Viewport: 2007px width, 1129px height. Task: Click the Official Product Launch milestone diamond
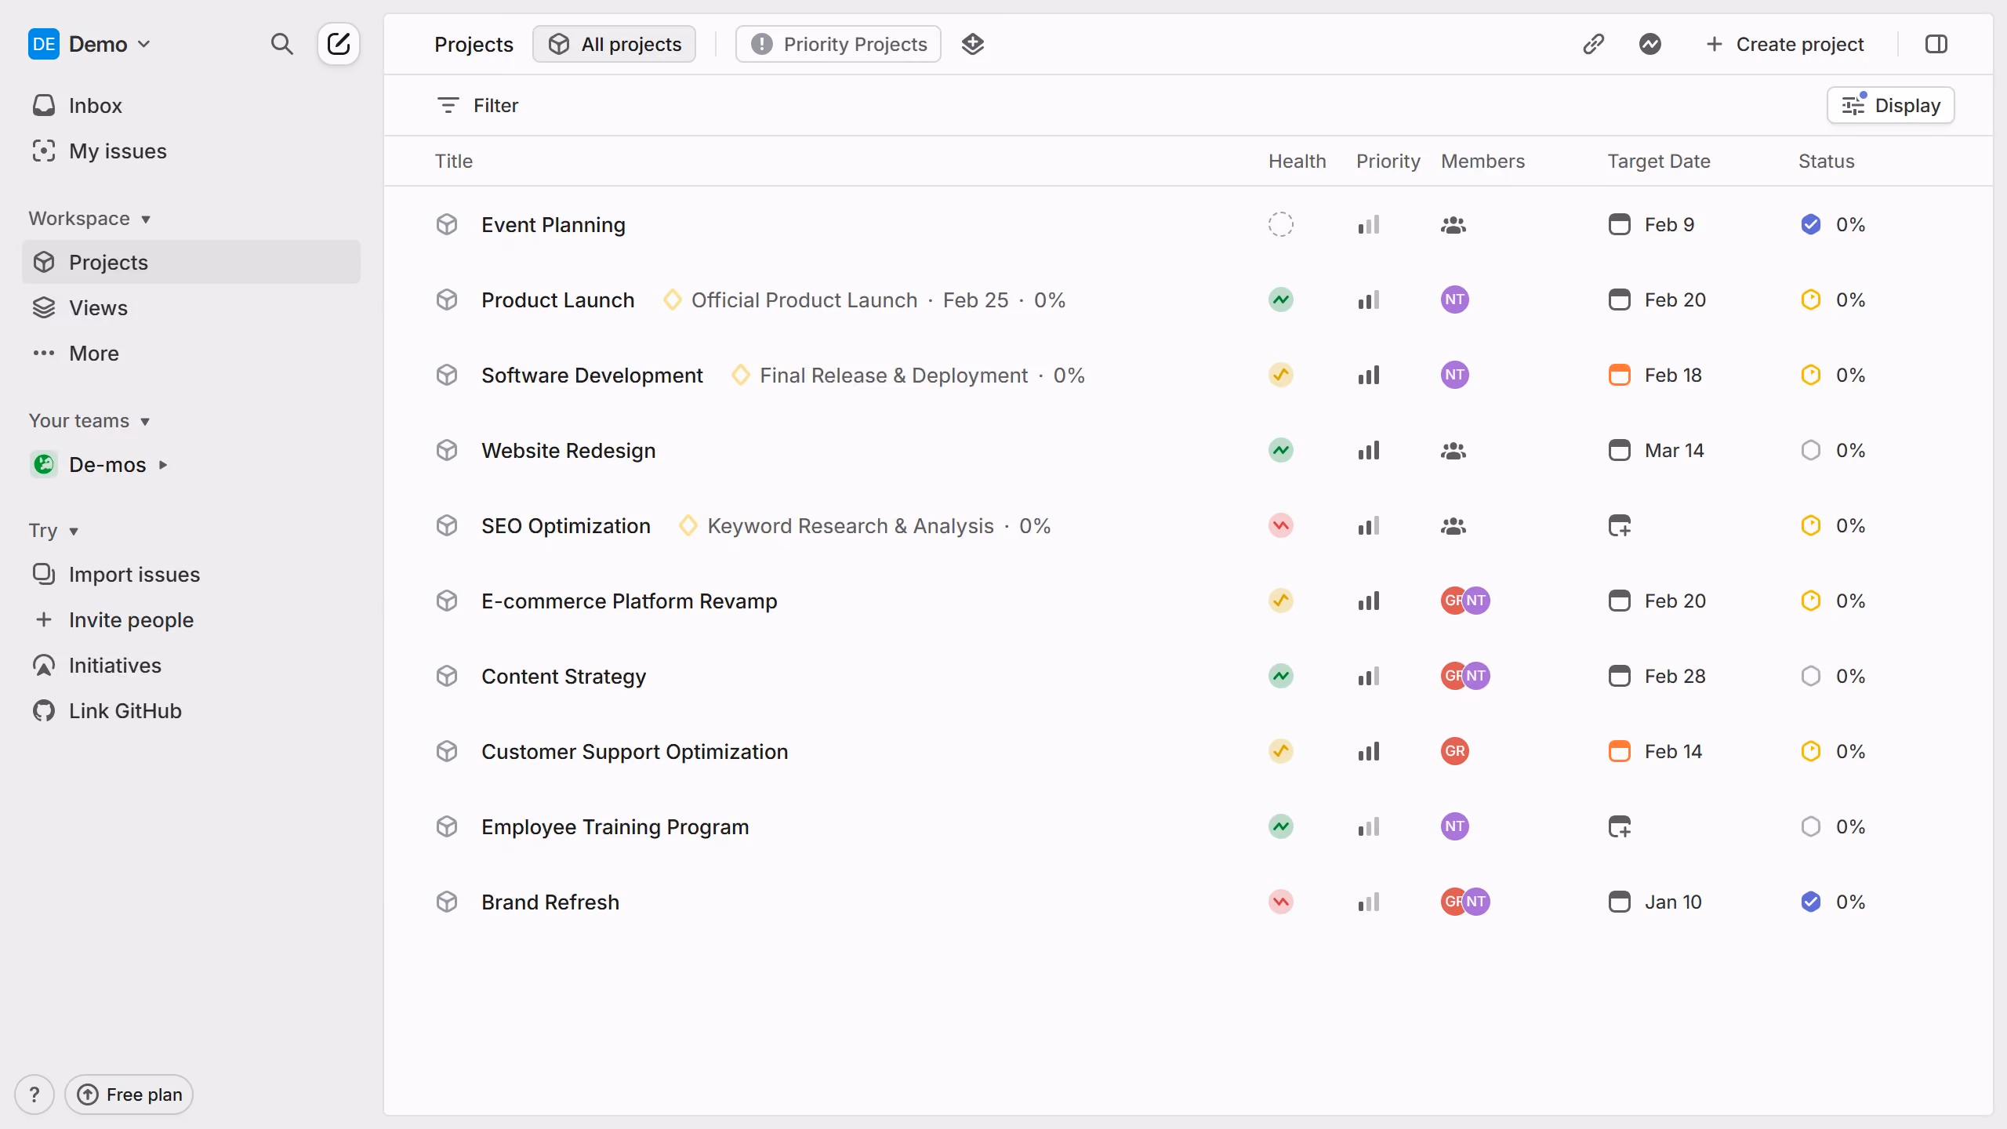click(x=673, y=300)
